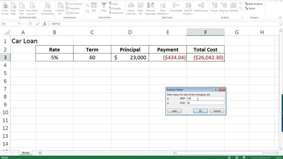The image size is (283, 159).
Task: Cancel the Scenario Values dialog
Action: pyautogui.click(x=217, y=111)
